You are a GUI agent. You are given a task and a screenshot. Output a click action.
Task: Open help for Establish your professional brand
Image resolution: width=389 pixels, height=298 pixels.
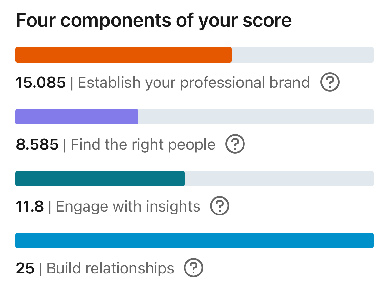pos(329,83)
